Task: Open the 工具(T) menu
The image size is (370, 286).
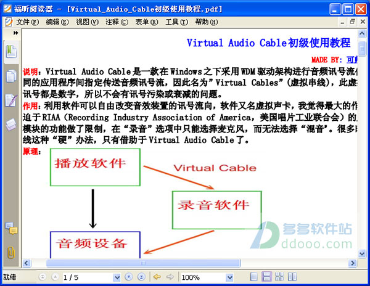Action: click(177, 22)
